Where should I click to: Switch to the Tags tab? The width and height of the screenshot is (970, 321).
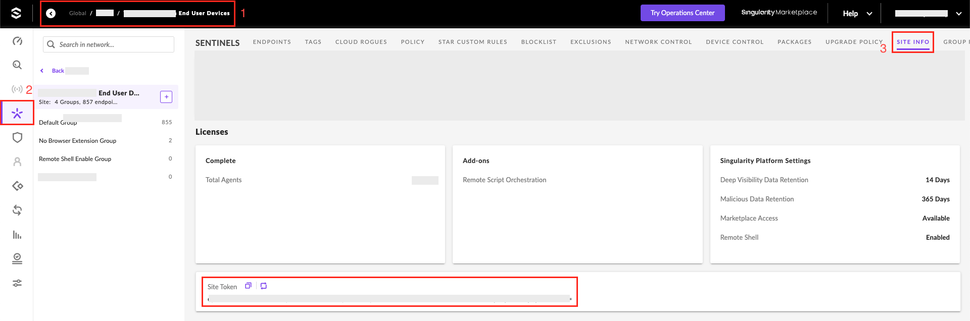(x=313, y=42)
